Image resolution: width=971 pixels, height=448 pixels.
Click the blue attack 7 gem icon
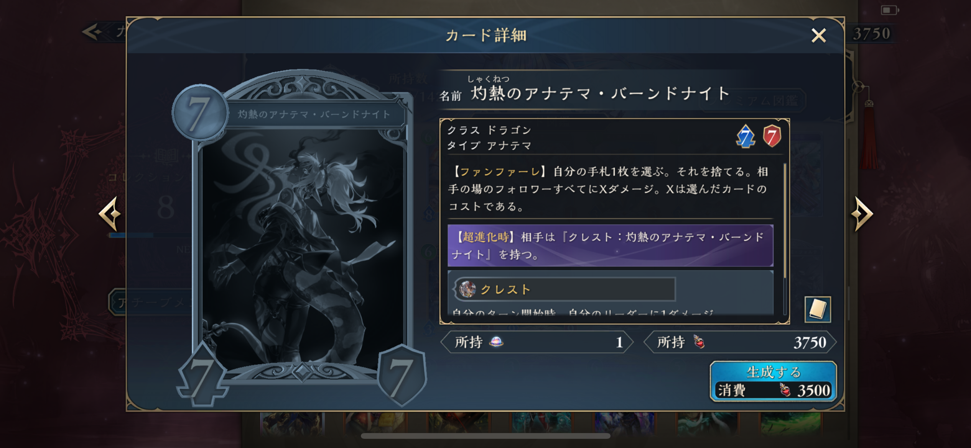[x=745, y=137]
